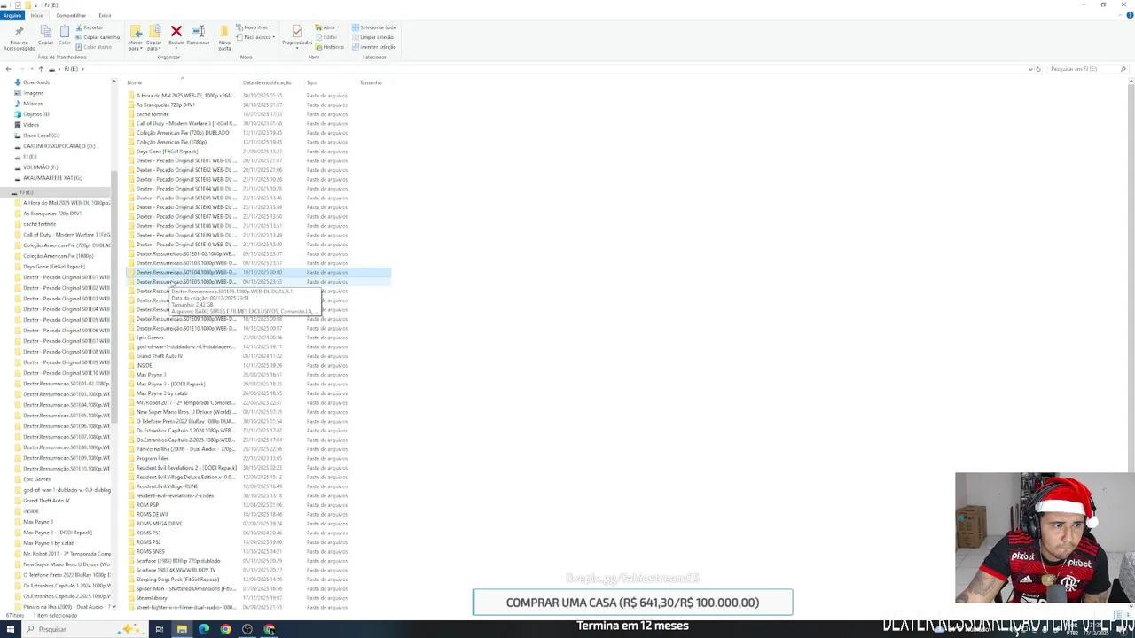Open the Abrir dropdown in the ribbon
The width and height of the screenshot is (1135, 638).
tap(328, 27)
